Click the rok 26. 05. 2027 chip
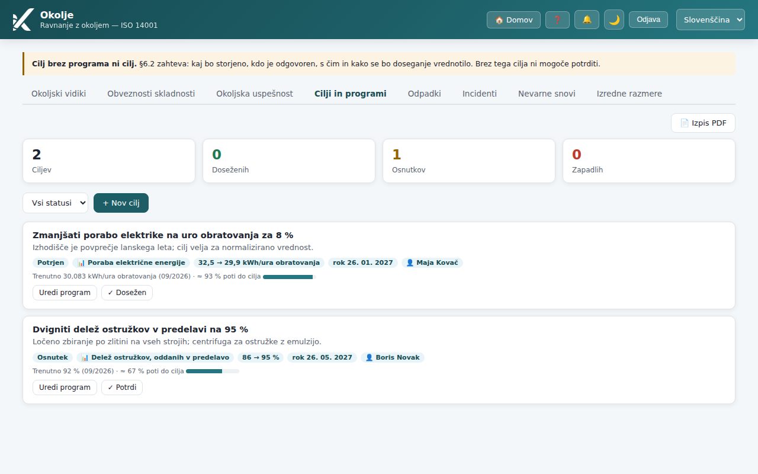 tap(322, 357)
